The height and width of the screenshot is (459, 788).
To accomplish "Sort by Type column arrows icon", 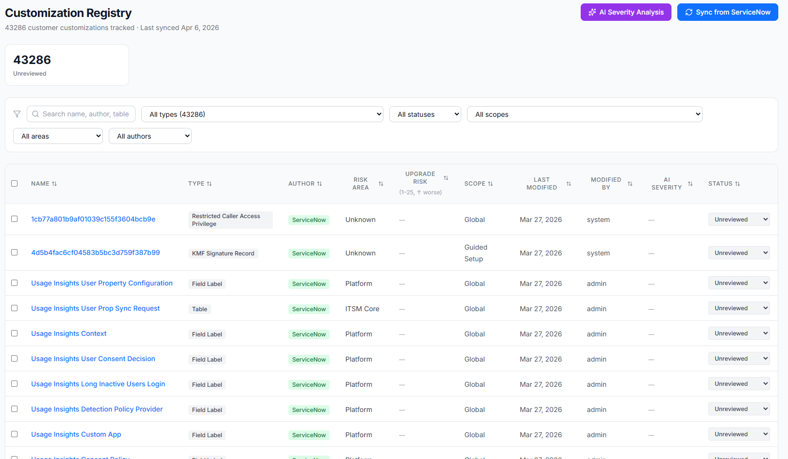I will (209, 184).
